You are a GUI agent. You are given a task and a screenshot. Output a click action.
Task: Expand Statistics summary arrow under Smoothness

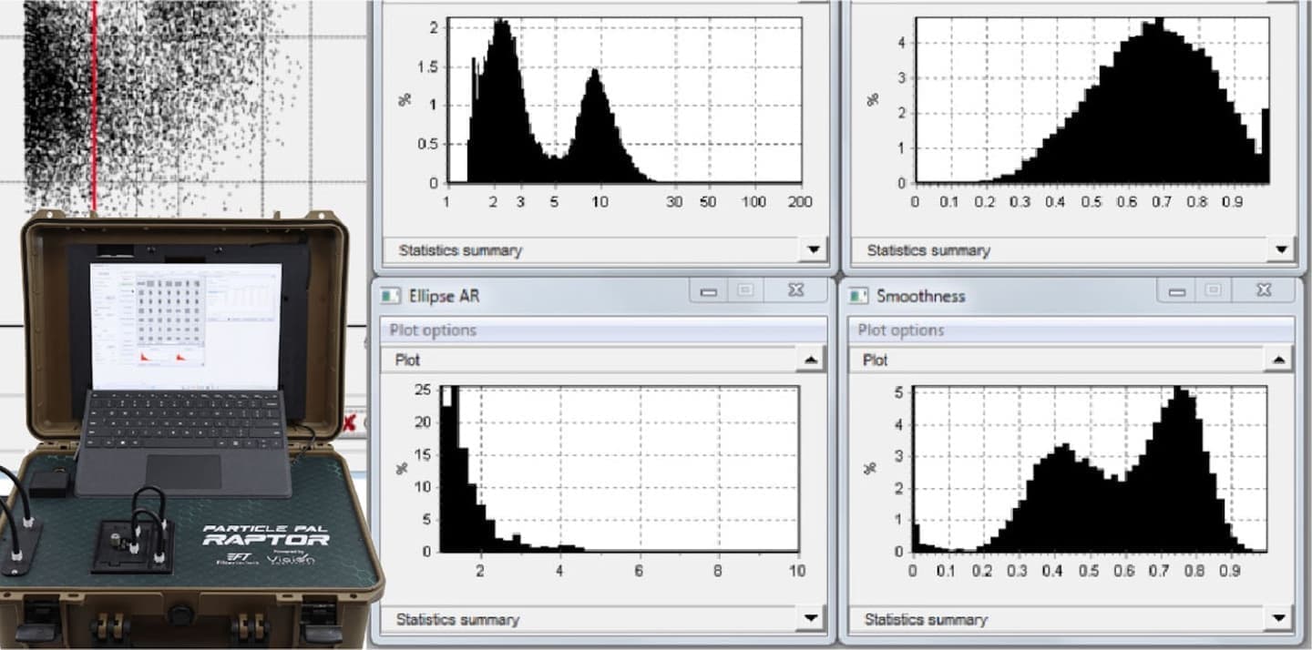(1278, 619)
